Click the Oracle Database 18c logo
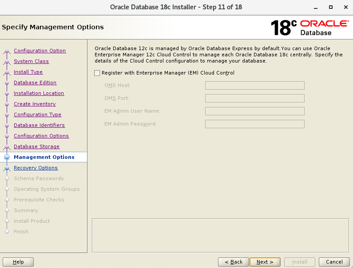The width and height of the screenshot is (353, 268). pyautogui.click(x=309, y=28)
